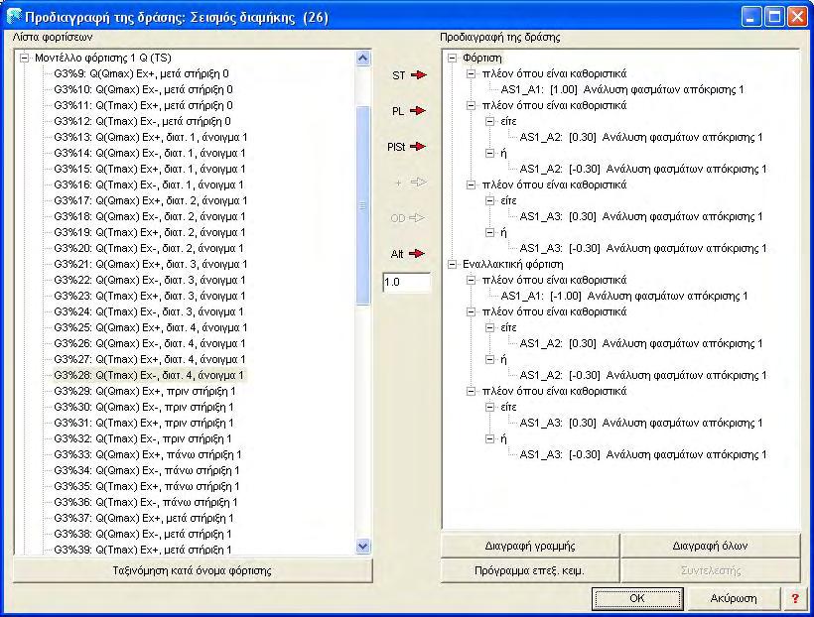Click the application icon in the title bar
Image resolution: width=814 pixels, height=617 pixels.
click(x=14, y=17)
